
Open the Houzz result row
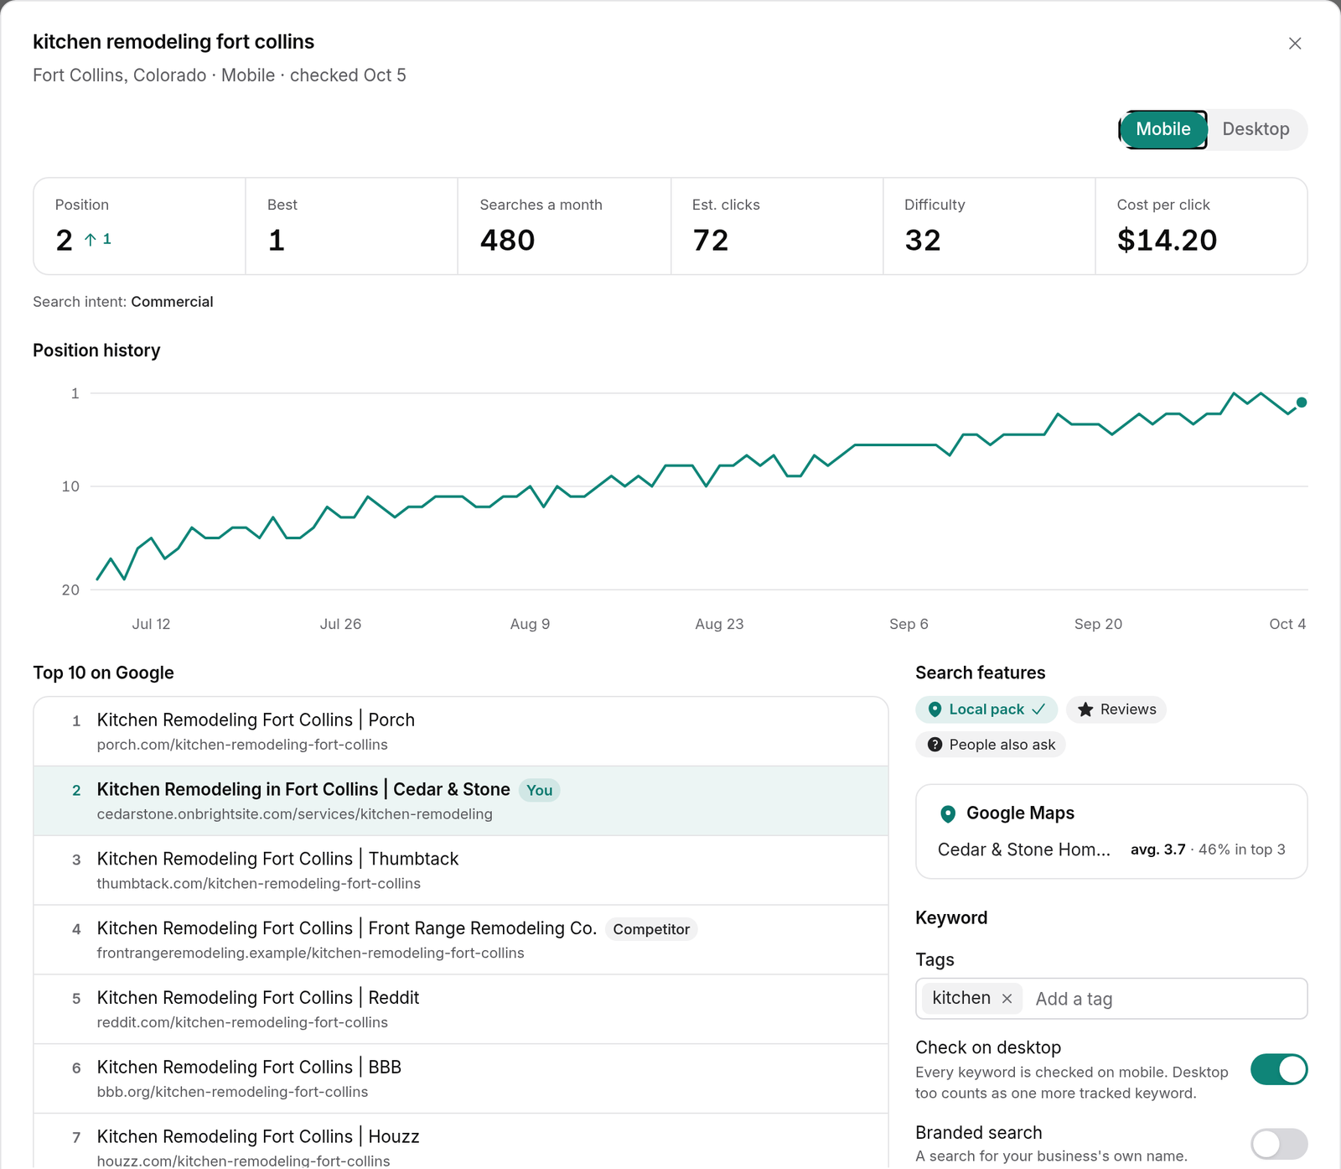click(x=461, y=1141)
